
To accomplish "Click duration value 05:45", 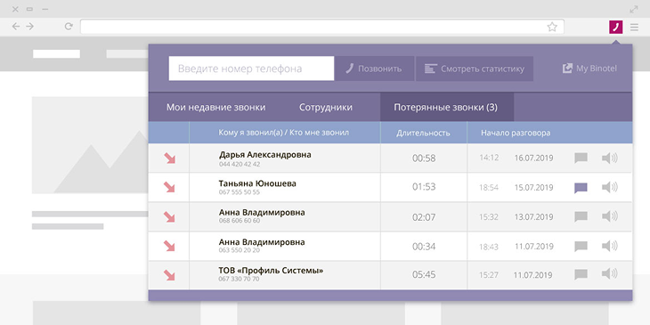I will [424, 274].
